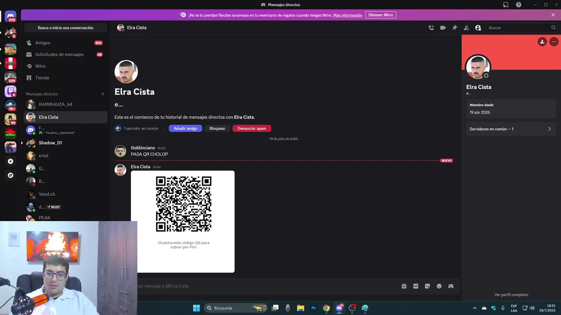Screen dimensions: 561x315
Task: Start a voice call with Elra Cista
Action: pyautogui.click(x=431, y=28)
